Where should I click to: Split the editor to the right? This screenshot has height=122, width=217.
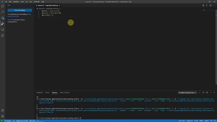pyautogui.click(x=211, y=5)
